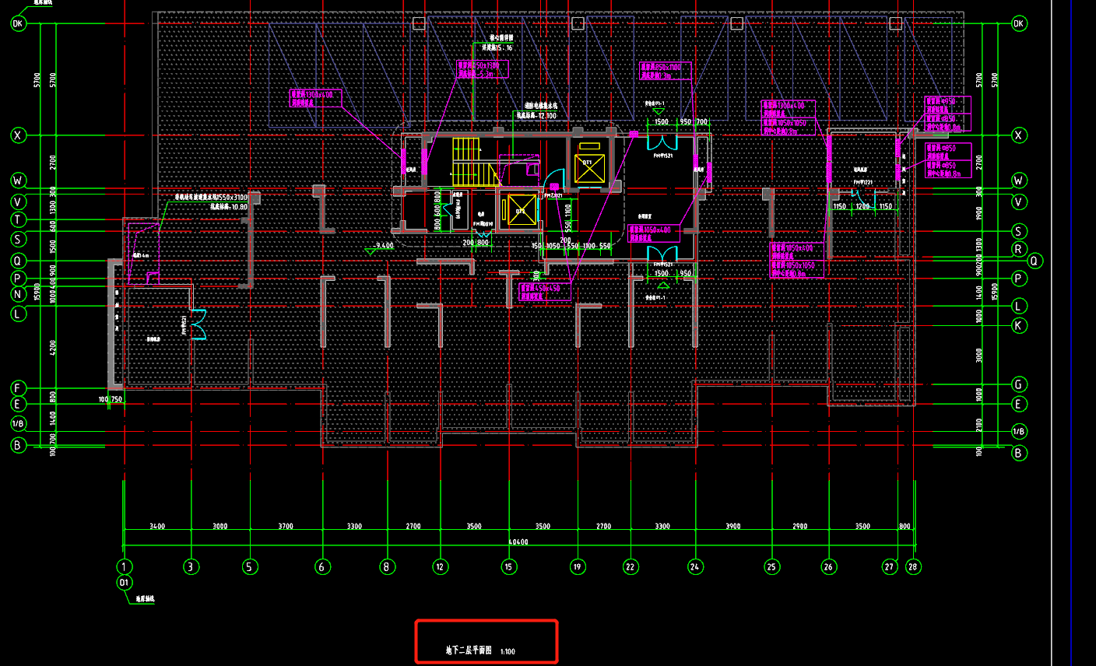This screenshot has height=666, width=1096.
Task: Select grid axis bubble 25
Action: tap(771, 566)
